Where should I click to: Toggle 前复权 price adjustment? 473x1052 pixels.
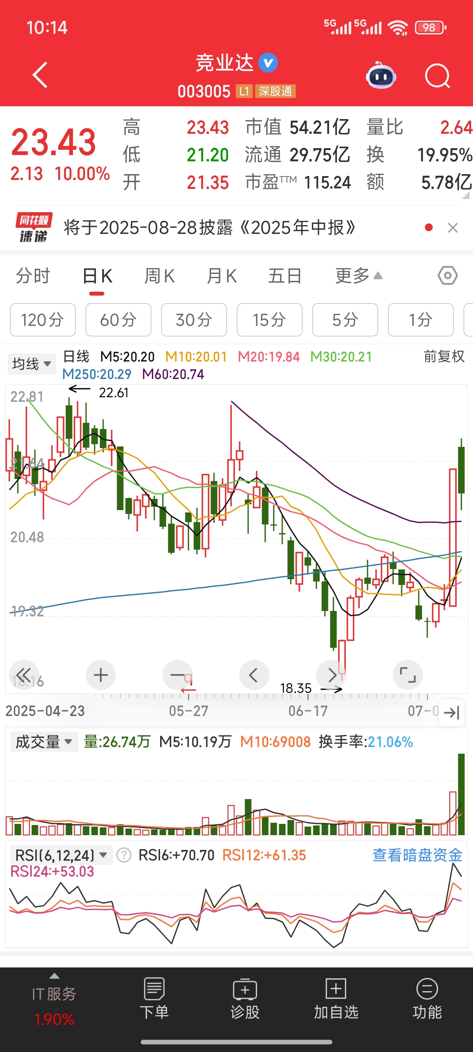point(444,356)
